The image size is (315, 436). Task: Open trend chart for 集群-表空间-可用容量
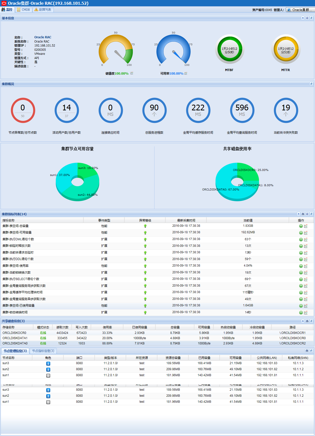306,233
